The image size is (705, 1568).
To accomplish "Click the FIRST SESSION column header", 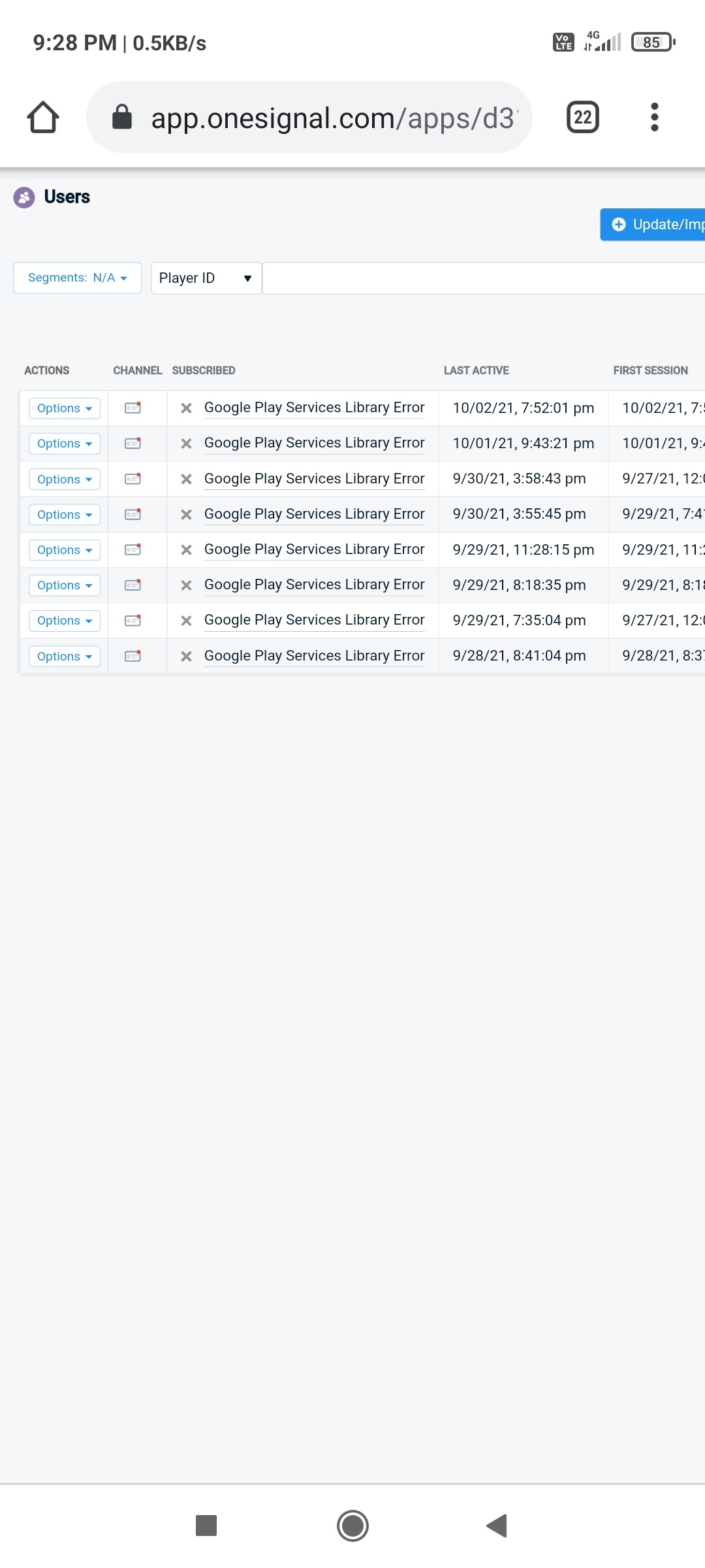I will click(651, 370).
